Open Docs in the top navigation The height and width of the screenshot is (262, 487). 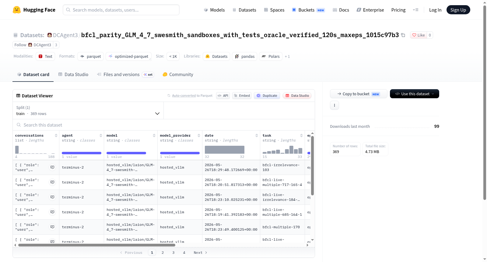click(x=341, y=10)
